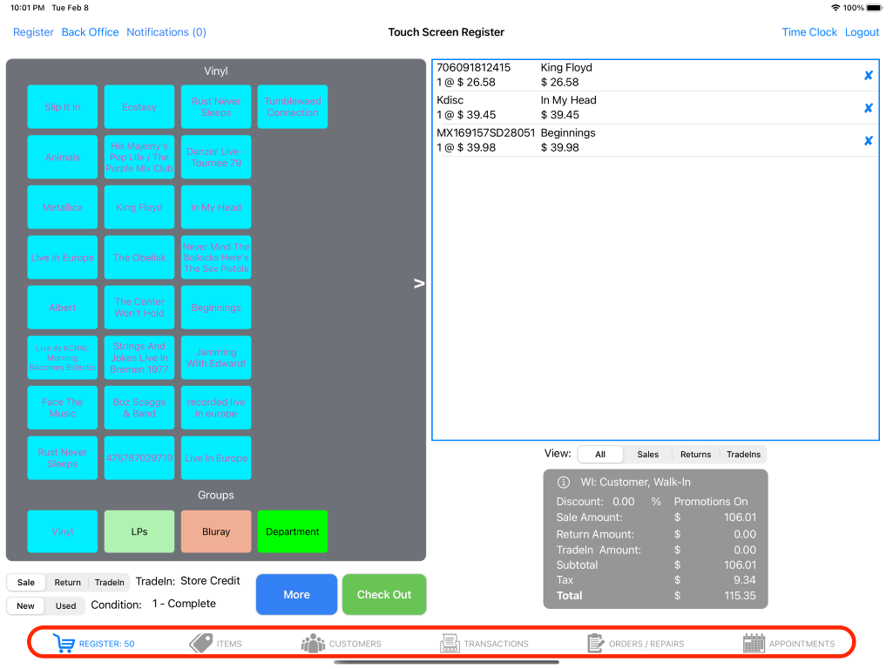Open the Condition 1 - Complete selector

(184, 604)
